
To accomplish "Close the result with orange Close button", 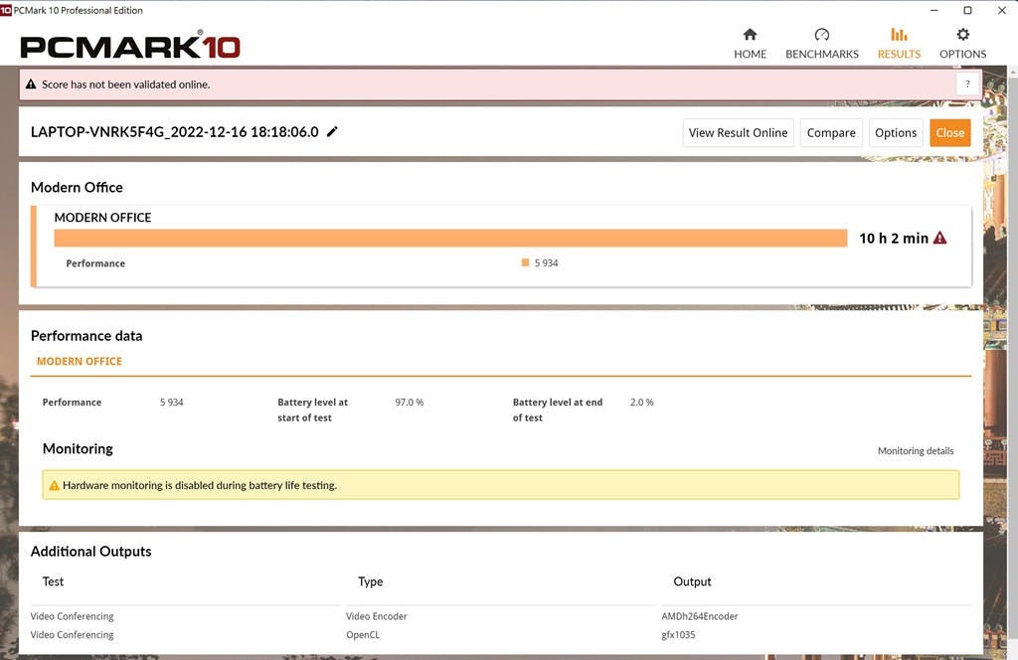I will [949, 133].
